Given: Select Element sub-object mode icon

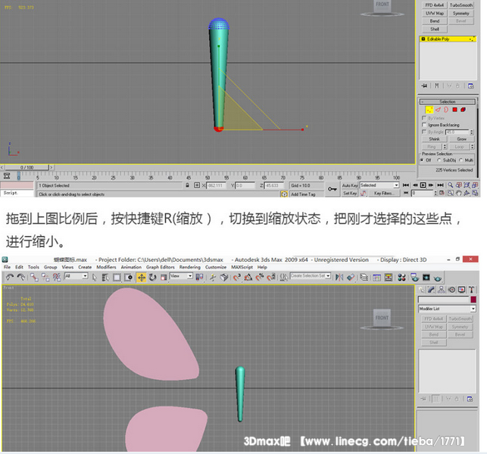Looking at the screenshot, I should (x=462, y=110).
